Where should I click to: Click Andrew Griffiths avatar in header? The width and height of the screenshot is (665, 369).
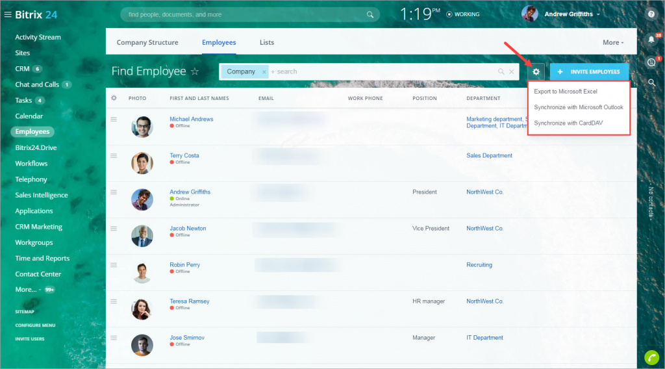(530, 14)
